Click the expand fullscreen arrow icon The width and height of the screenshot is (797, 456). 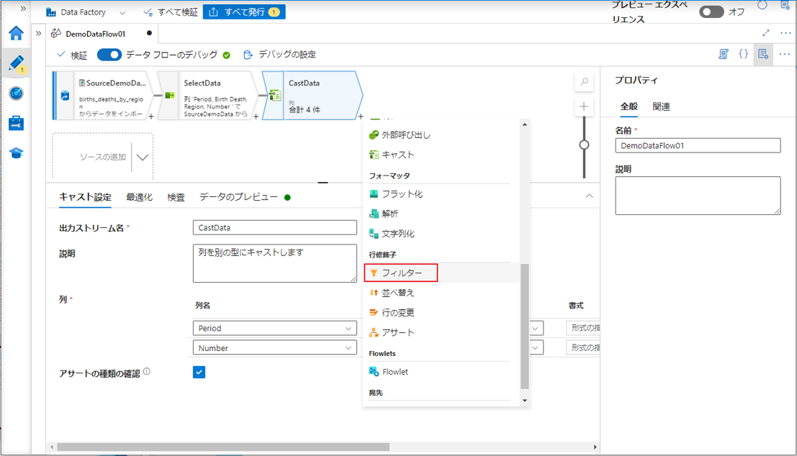click(765, 33)
